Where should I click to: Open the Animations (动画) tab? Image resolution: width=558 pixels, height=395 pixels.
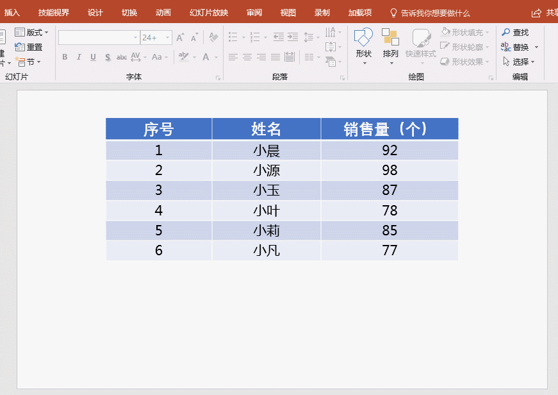click(163, 13)
